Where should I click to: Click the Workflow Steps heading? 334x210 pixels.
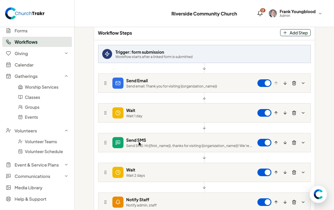115,33
